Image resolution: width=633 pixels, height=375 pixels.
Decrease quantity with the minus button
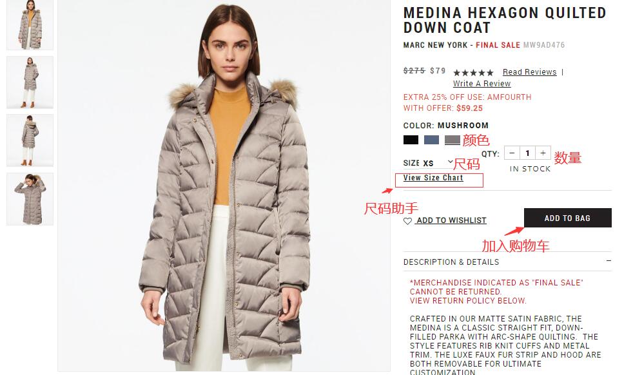point(512,153)
